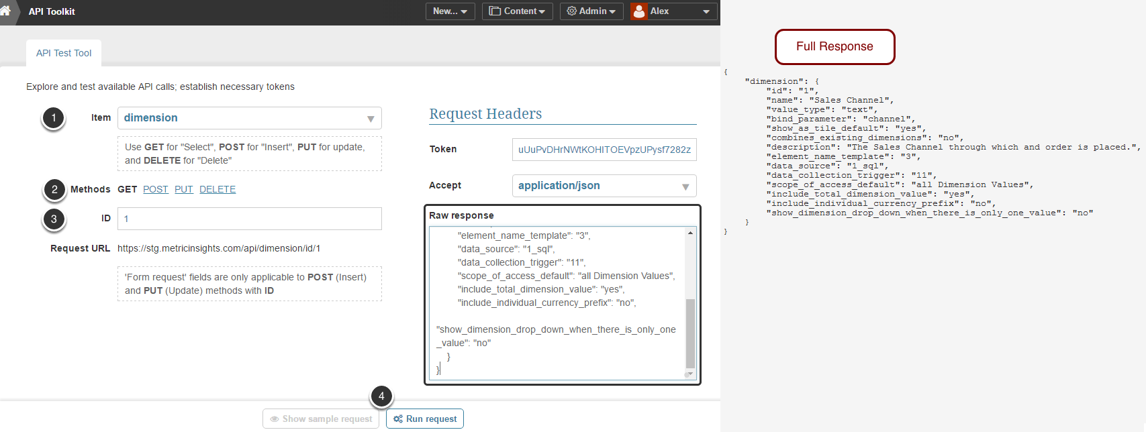Click the "description" line in Full Response
Viewport: 1146px width, 432px height.
pos(953,147)
